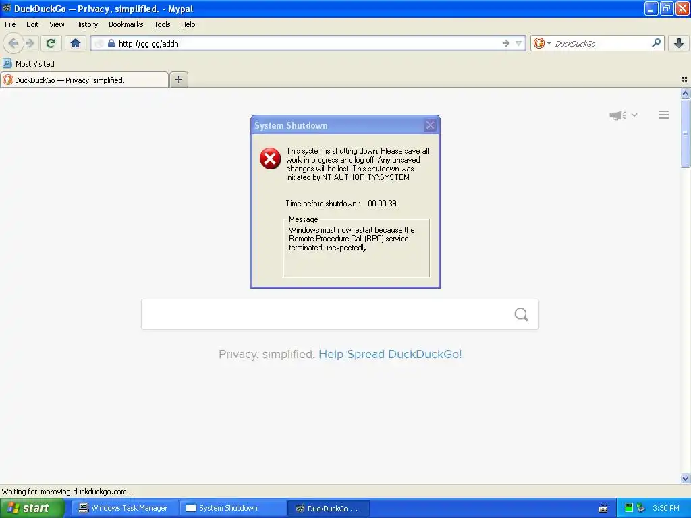Open the Tools menu
Image resolution: width=691 pixels, height=518 pixels.
(x=162, y=24)
